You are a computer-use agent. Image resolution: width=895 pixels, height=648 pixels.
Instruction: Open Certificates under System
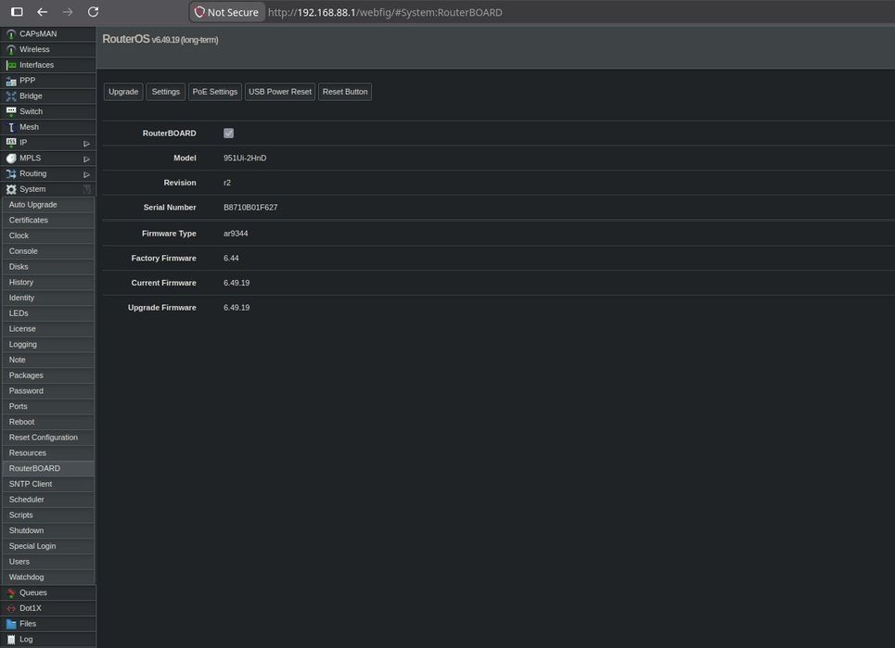point(48,221)
